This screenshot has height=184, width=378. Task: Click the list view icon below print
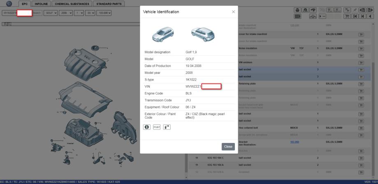coord(297,16)
